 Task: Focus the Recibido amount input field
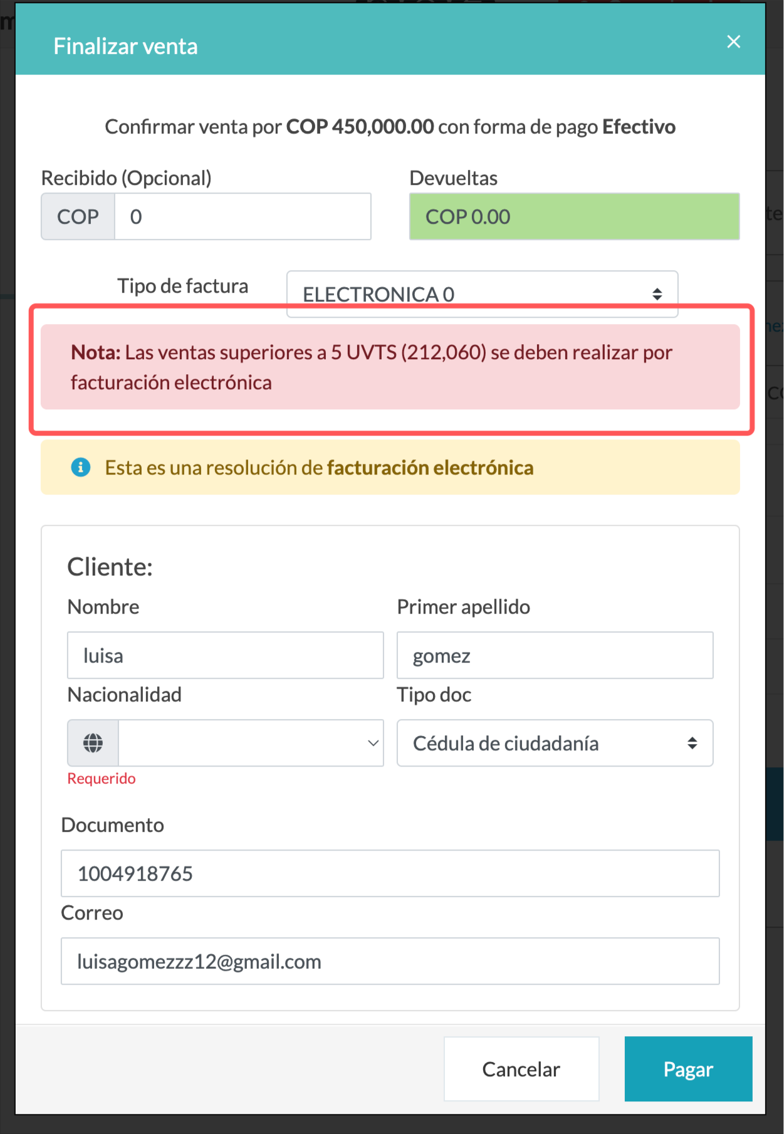(x=243, y=216)
